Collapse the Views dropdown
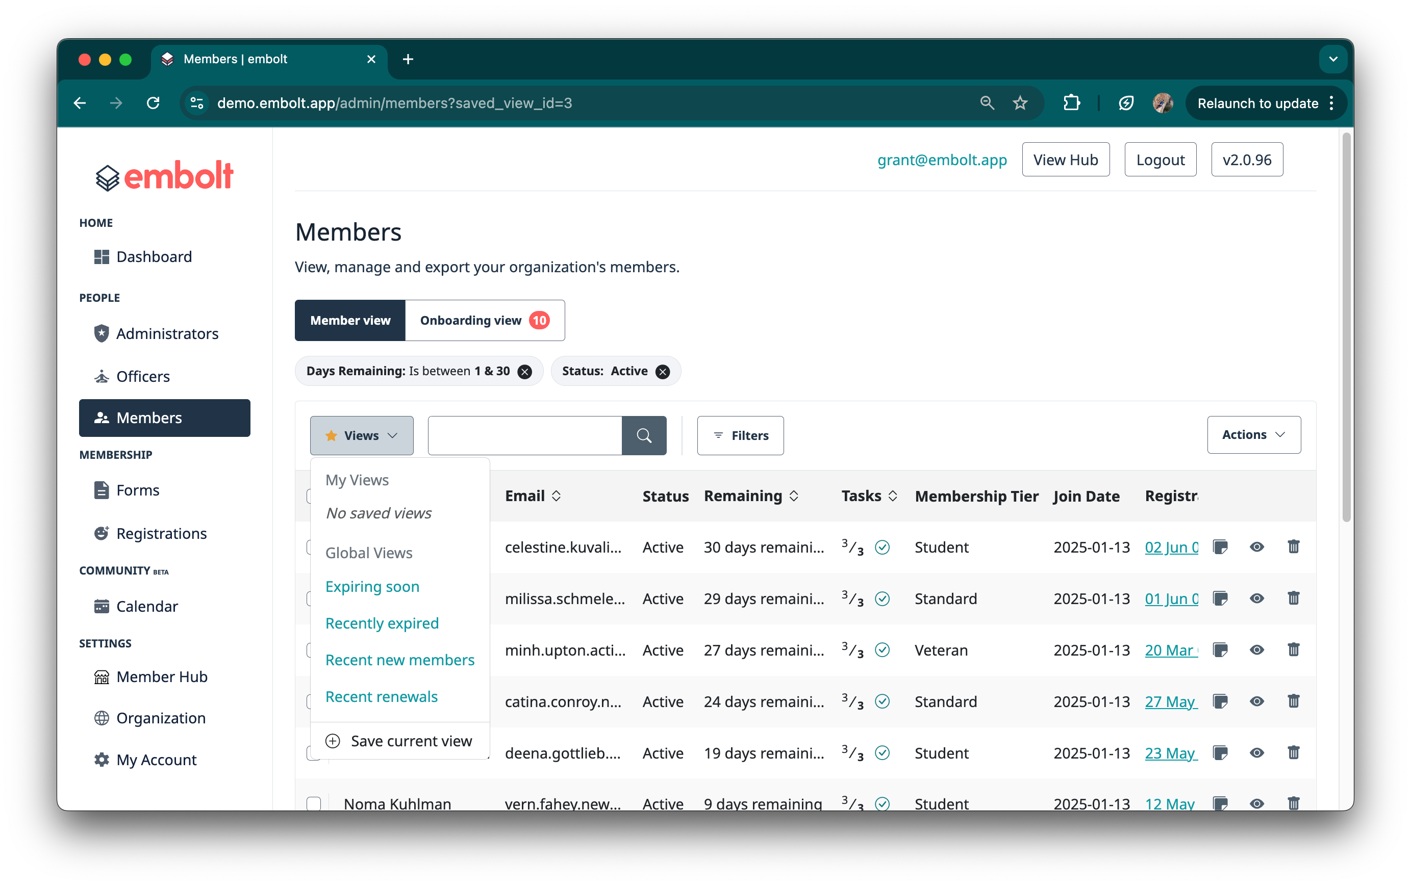 click(x=362, y=435)
